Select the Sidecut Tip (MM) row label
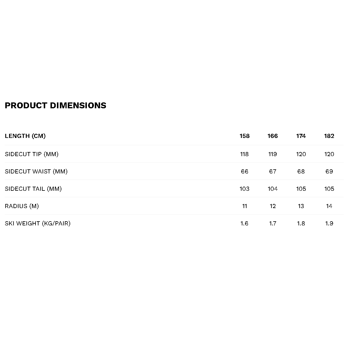 [32, 154]
